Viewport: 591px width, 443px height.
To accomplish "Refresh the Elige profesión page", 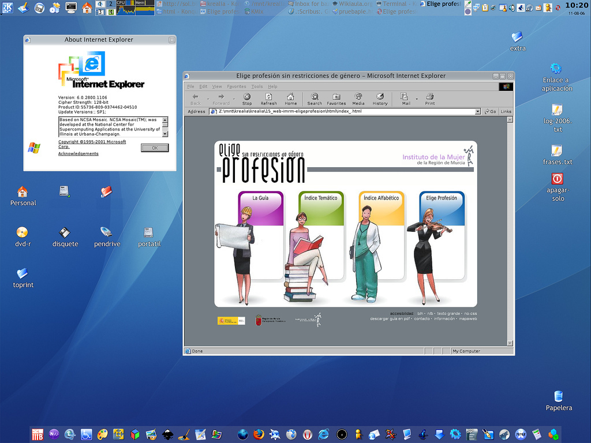I will pos(268,99).
